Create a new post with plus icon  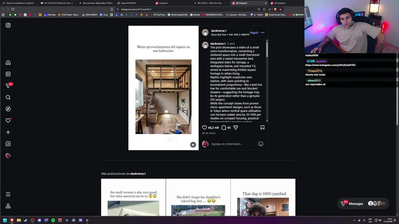coord(8,132)
